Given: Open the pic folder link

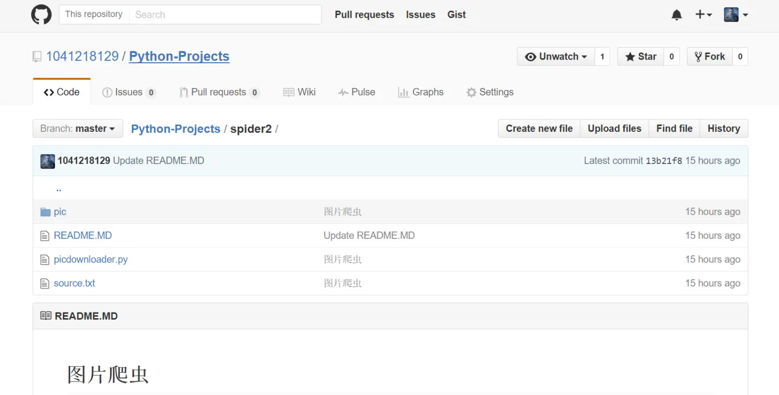Looking at the screenshot, I should point(60,211).
